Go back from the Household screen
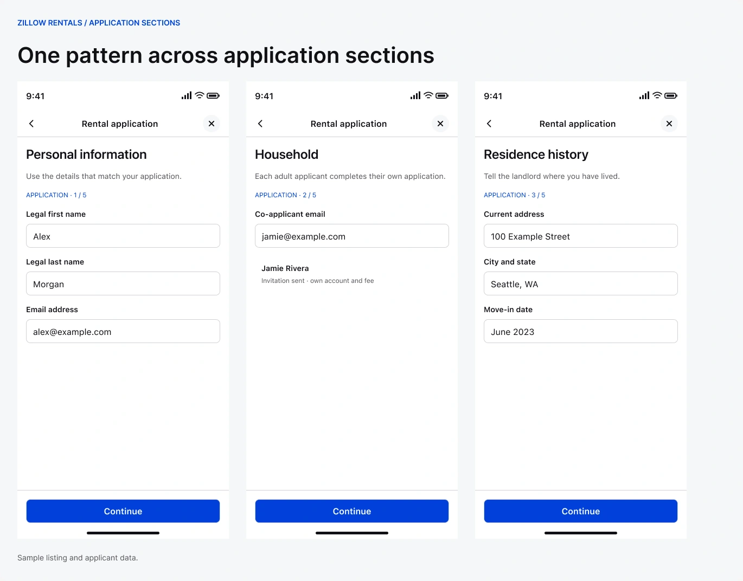 260,124
